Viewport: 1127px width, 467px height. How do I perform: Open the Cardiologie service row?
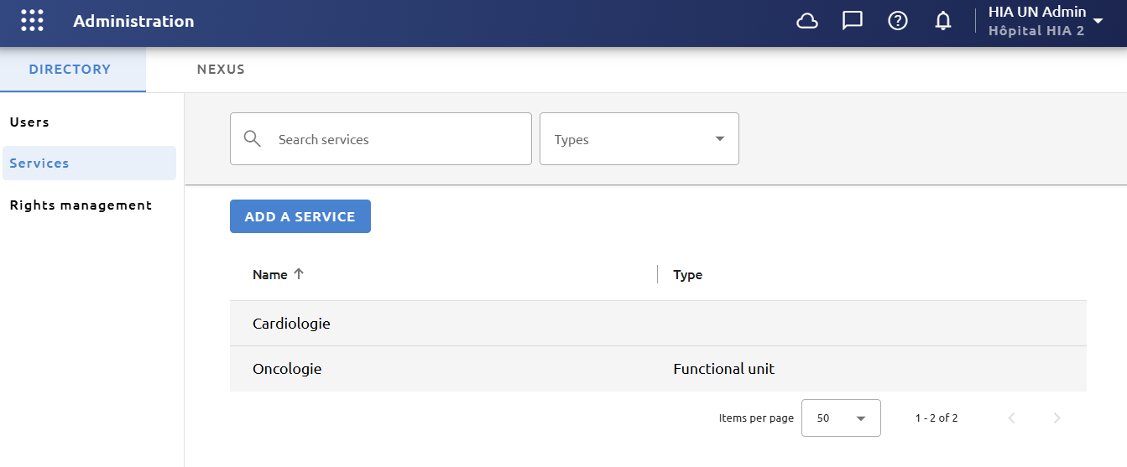click(658, 324)
